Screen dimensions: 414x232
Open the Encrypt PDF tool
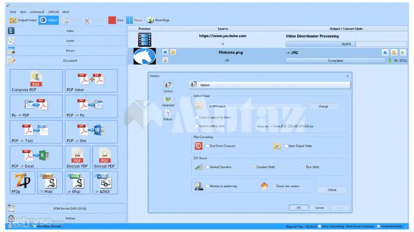[105, 157]
